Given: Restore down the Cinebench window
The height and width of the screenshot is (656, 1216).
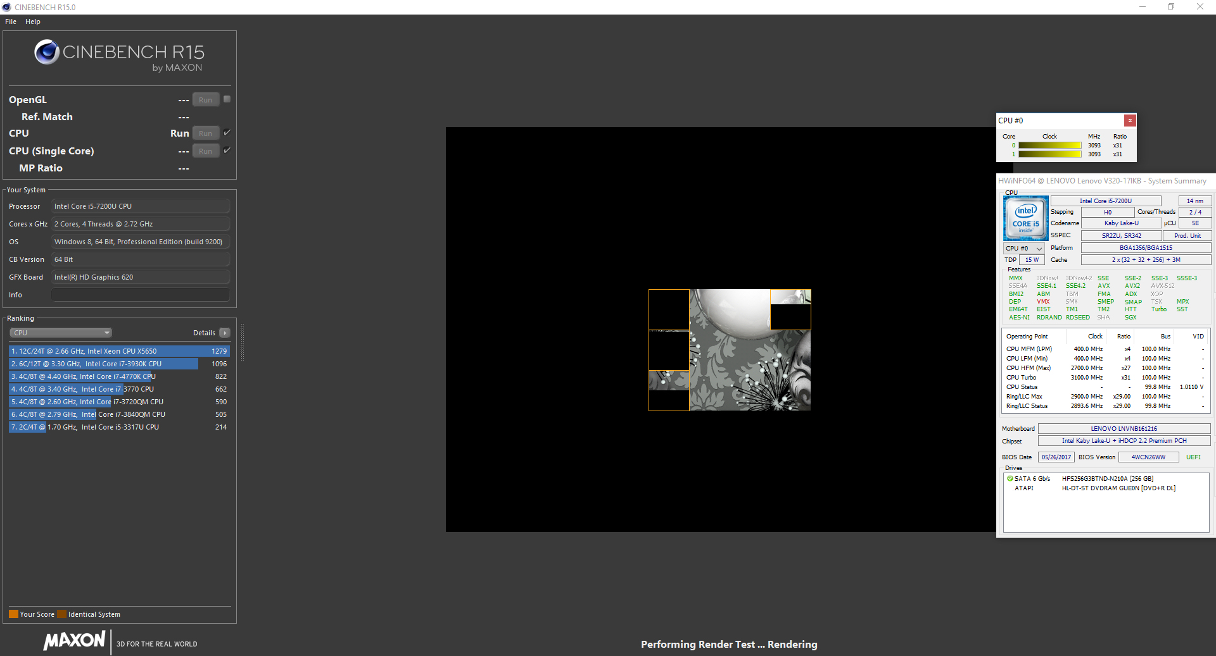Looking at the screenshot, I should [x=1171, y=7].
